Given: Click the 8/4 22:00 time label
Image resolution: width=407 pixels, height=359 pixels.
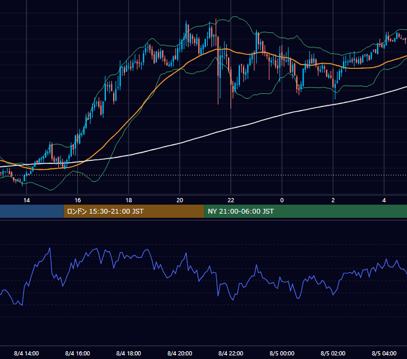Looking at the screenshot, I should pos(231,353).
